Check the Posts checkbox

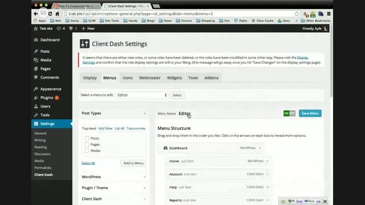[x=87, y=138]
